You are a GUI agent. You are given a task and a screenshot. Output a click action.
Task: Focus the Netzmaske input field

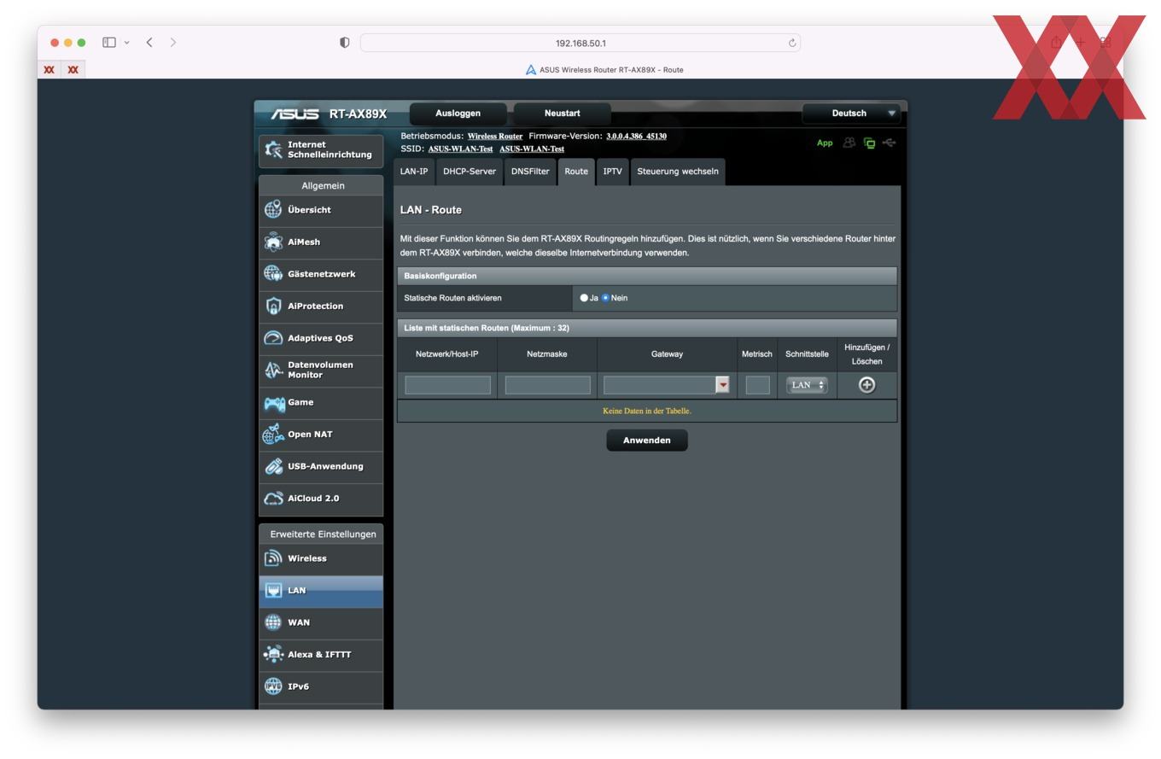coord(548,385)
